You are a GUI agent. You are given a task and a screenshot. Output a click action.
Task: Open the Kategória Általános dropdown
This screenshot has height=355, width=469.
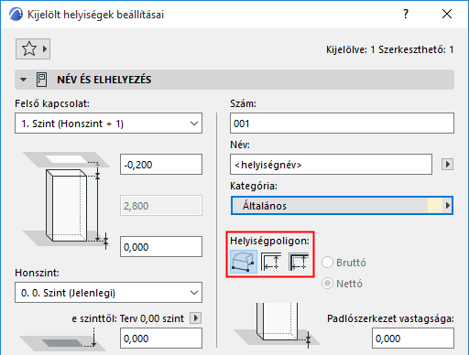pyautogui.click(x=342, y=206)
